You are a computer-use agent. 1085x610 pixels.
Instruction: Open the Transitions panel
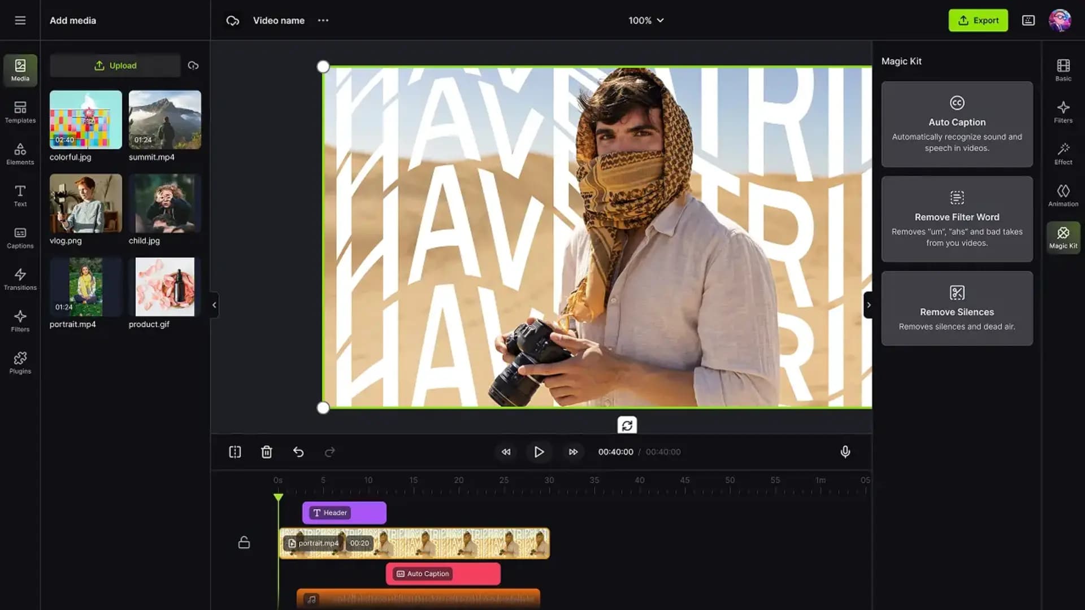20,279
